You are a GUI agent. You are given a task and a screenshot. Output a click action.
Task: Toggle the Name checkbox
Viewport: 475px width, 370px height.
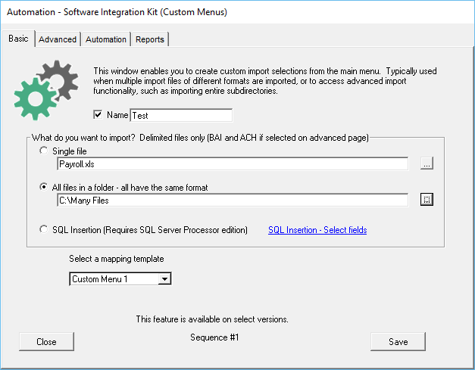tap(97, 116)
